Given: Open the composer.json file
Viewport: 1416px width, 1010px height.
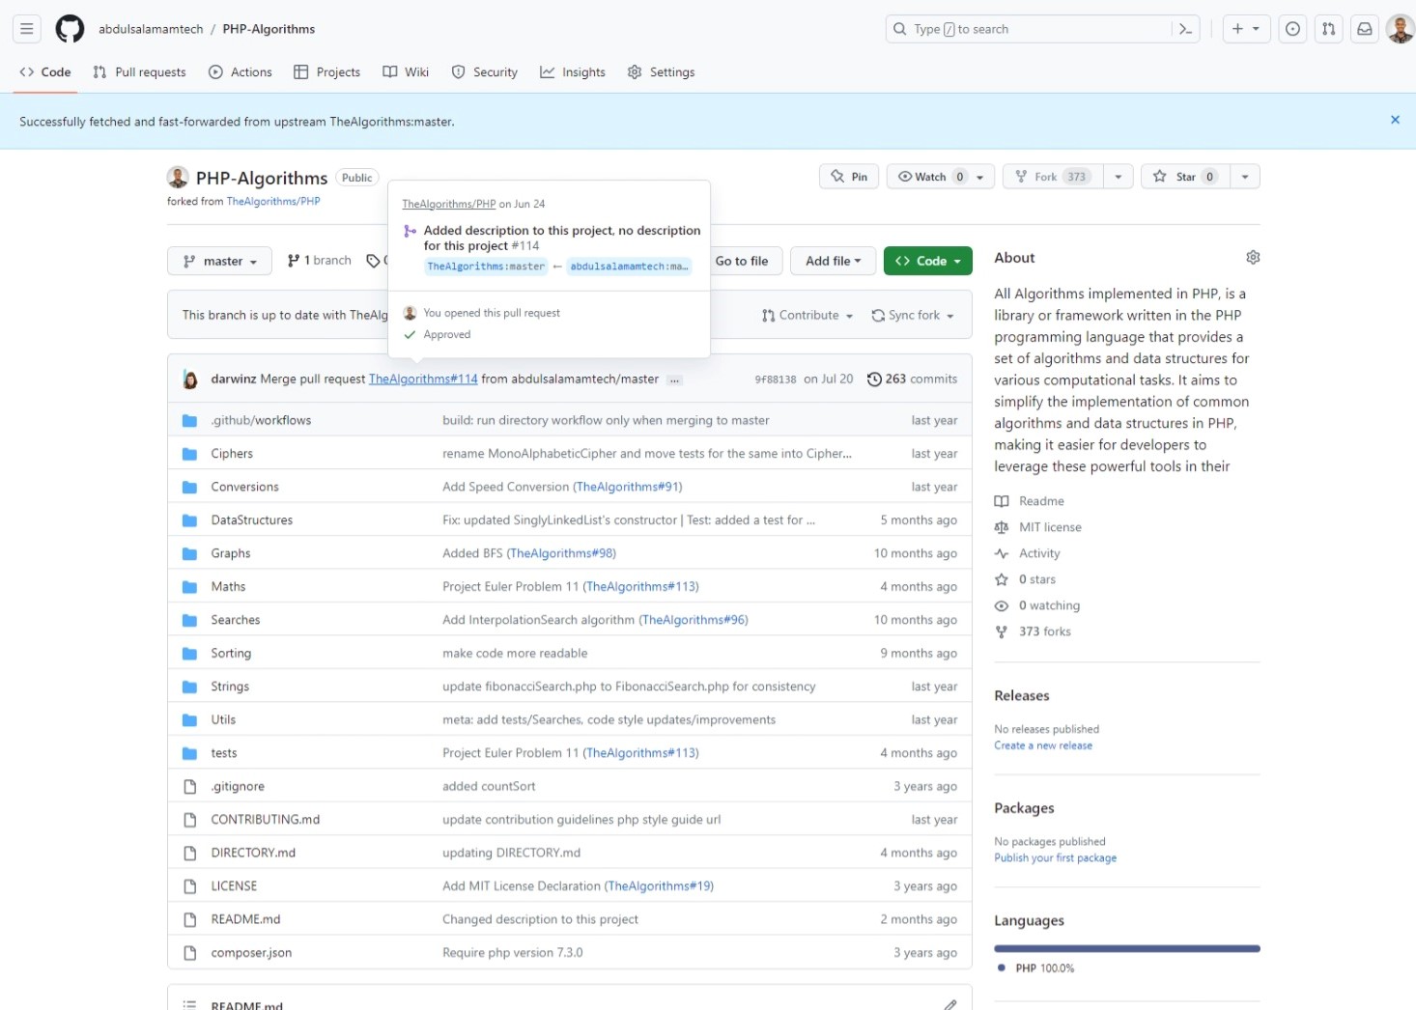Looking at the screenshot, I should click(251, 953).
